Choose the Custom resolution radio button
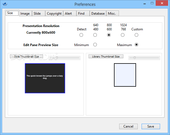 [x=136, y=35]
